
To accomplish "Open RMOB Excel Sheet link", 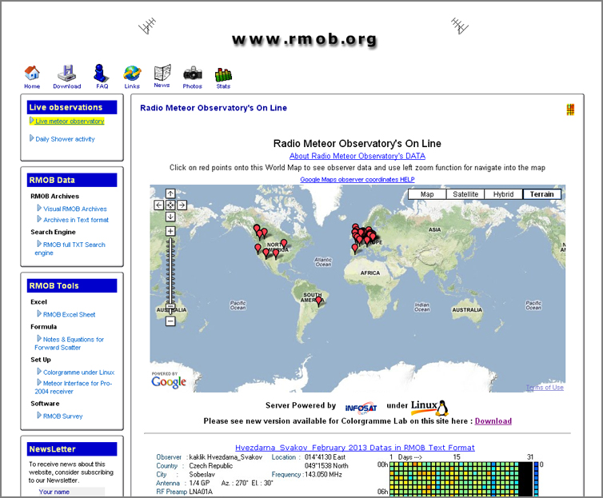I will (69, 314).
